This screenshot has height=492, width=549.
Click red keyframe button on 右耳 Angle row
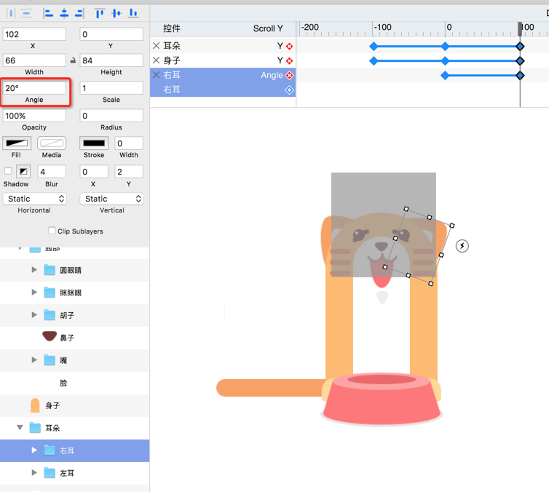pos(289,75)
